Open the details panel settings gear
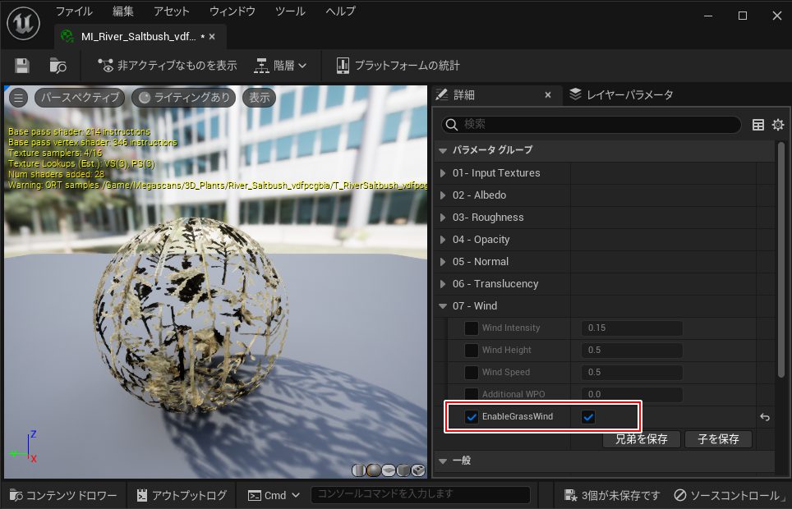The height and width of the screenshot is (509, 792). [x=777, y=125]
